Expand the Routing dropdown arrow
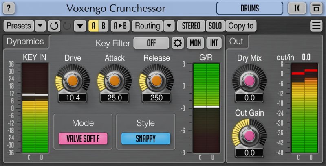This screenshot has width=326, height=166. coord(169,26)
